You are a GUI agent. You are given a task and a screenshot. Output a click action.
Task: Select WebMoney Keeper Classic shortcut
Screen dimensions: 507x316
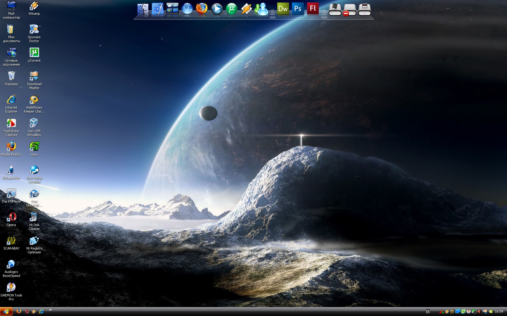(x=34, y=104)
